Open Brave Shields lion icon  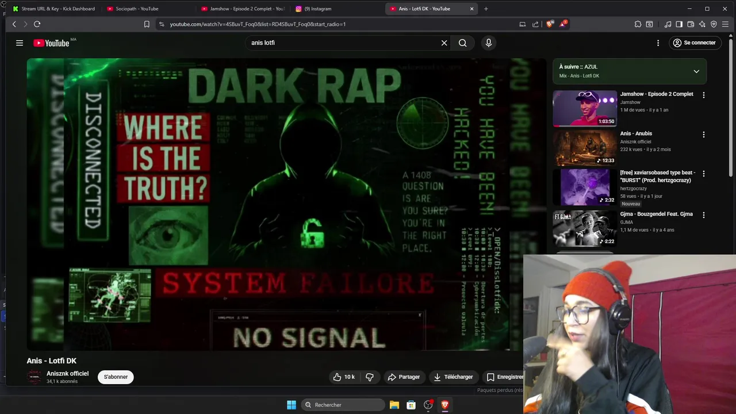550,24
